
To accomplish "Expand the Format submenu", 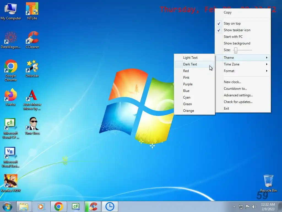I will point(243,71).
